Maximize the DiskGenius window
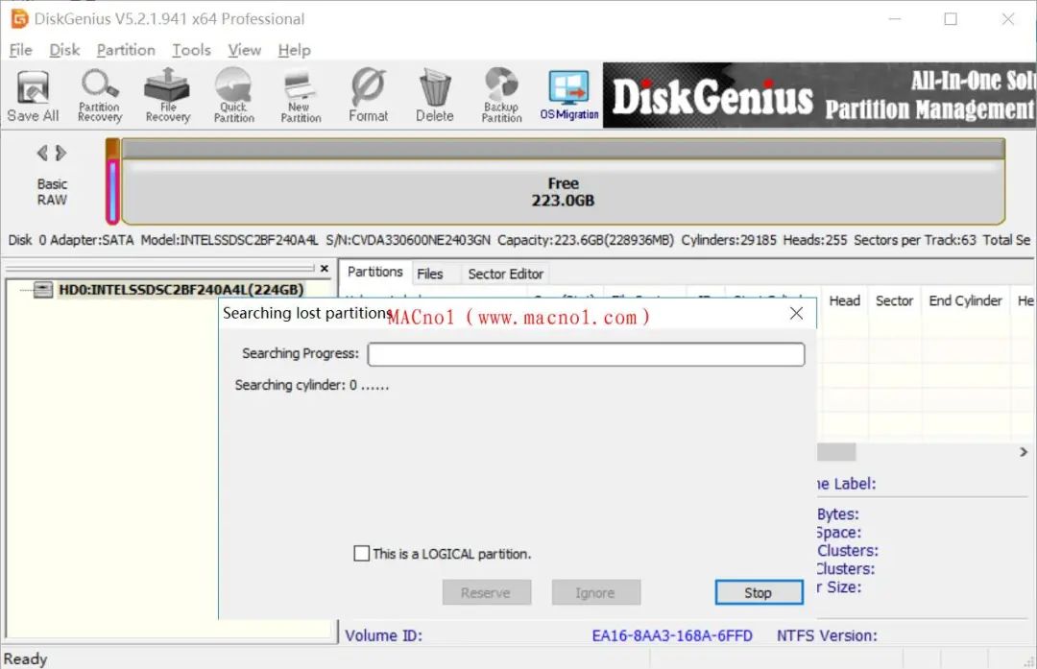 (951, 19)
